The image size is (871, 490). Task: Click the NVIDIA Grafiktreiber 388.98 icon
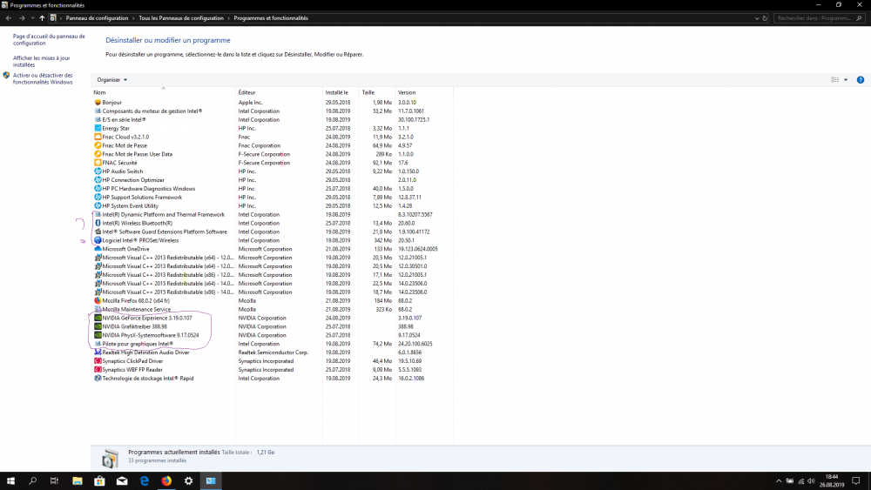pyautogui.click(x=98, y=326)
